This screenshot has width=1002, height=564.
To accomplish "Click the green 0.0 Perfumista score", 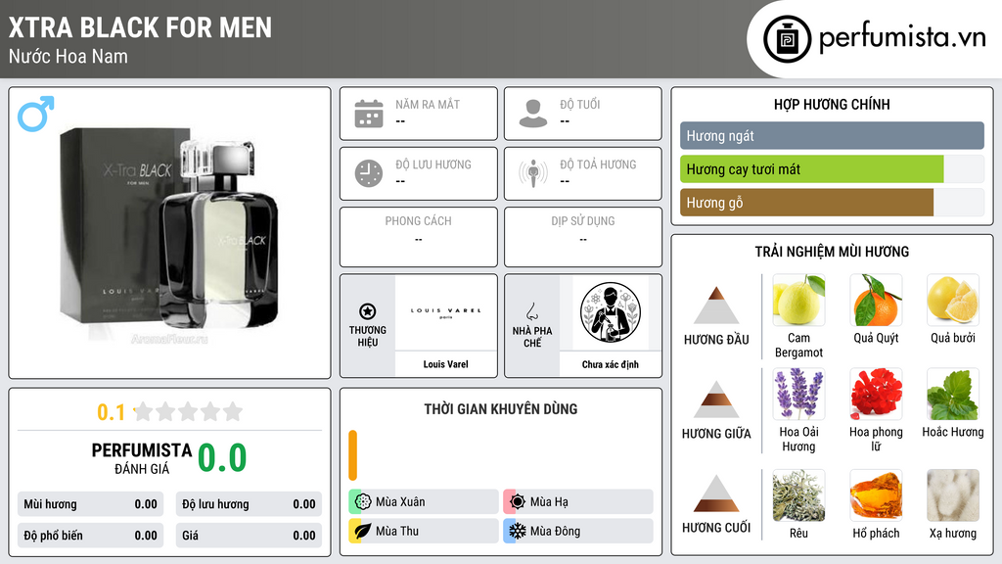I will point(222,458).
